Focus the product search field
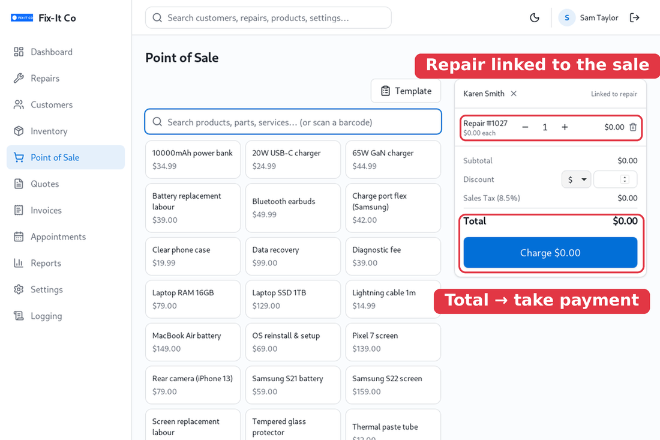This screenshot has height=440, width=660. point(293,122)
